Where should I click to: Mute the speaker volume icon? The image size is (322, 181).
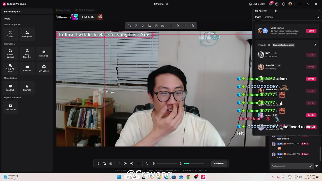click(x=153, y=164)
